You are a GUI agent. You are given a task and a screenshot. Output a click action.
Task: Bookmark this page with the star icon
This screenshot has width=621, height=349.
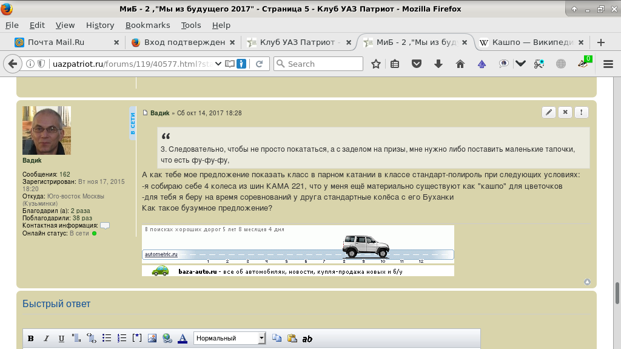point(376,64)
